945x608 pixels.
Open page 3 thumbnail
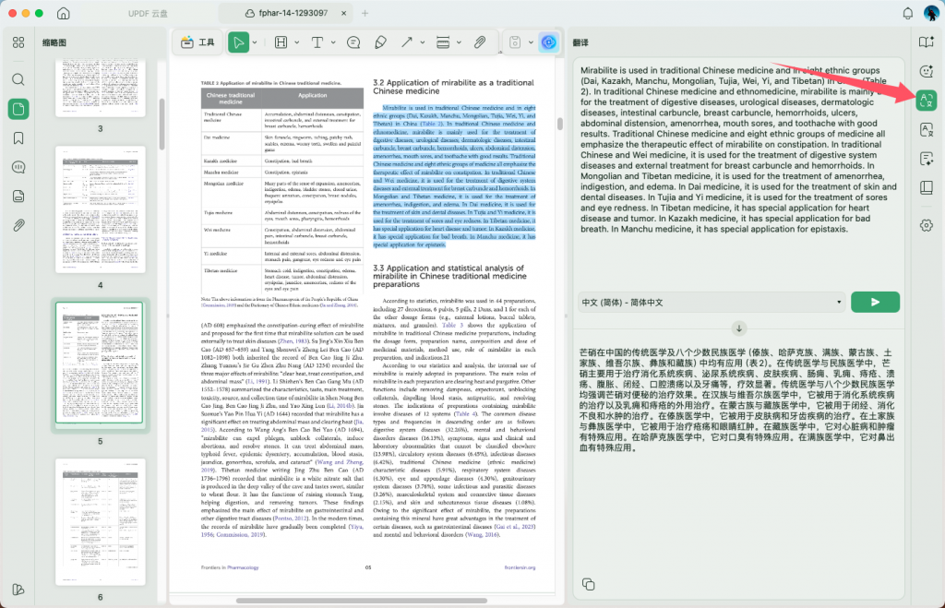(100, 88)
